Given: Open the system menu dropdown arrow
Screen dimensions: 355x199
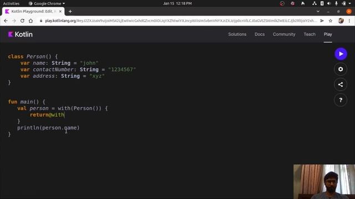Looking at the screenshot, I should [x=349, y=3].
